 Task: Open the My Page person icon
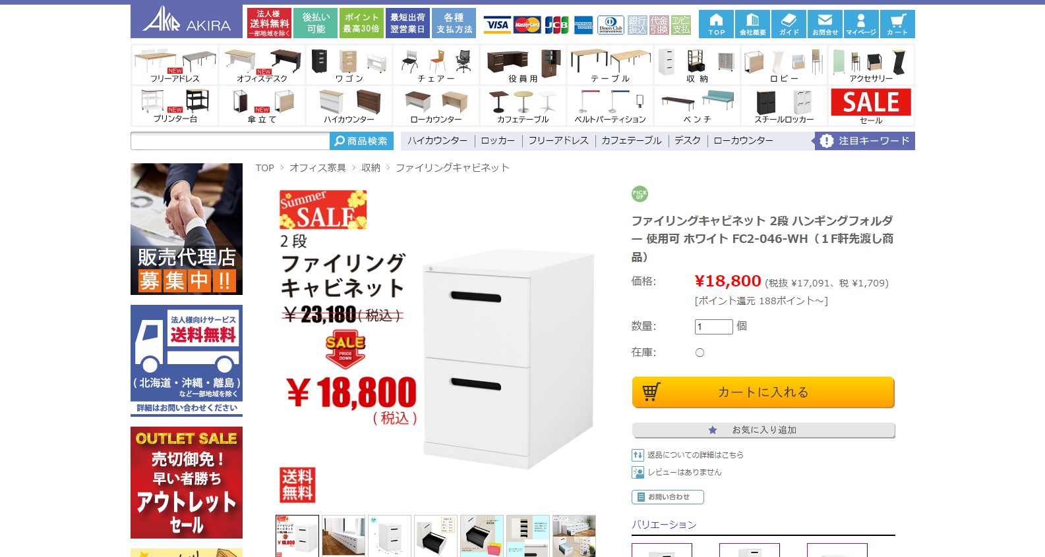click(x=861, y=24)
